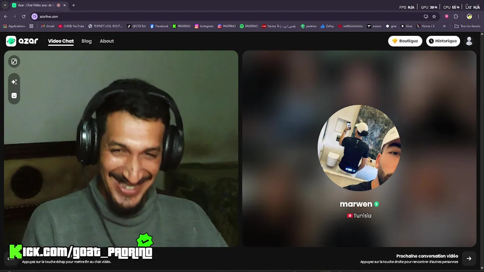The height and width of the screenshot is (272, 484).
Task: Open the Instagram bookmark
Action: pos(204,26)
